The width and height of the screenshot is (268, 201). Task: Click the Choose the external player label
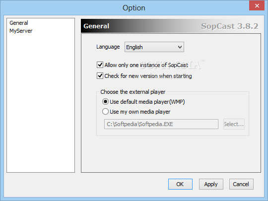(x=133, y=92)
